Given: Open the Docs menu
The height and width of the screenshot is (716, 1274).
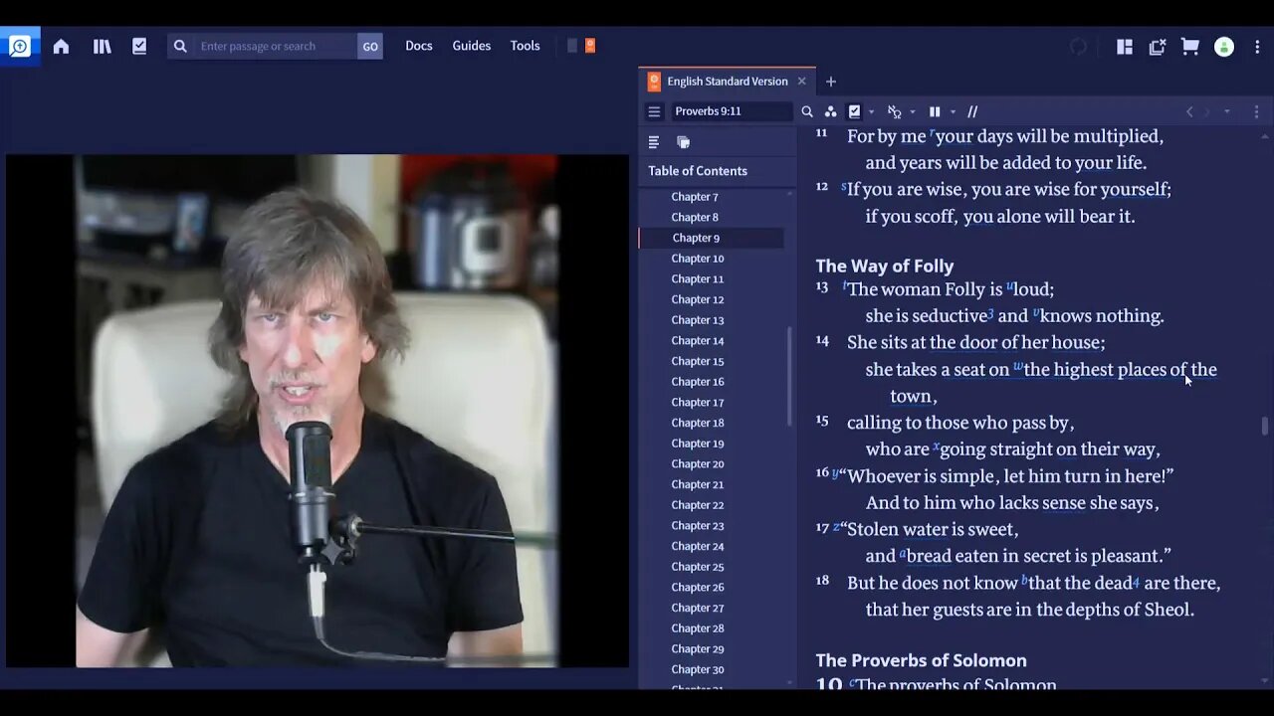Looking at the screenshot, I should pyautogui.click(x=419, y=46).
